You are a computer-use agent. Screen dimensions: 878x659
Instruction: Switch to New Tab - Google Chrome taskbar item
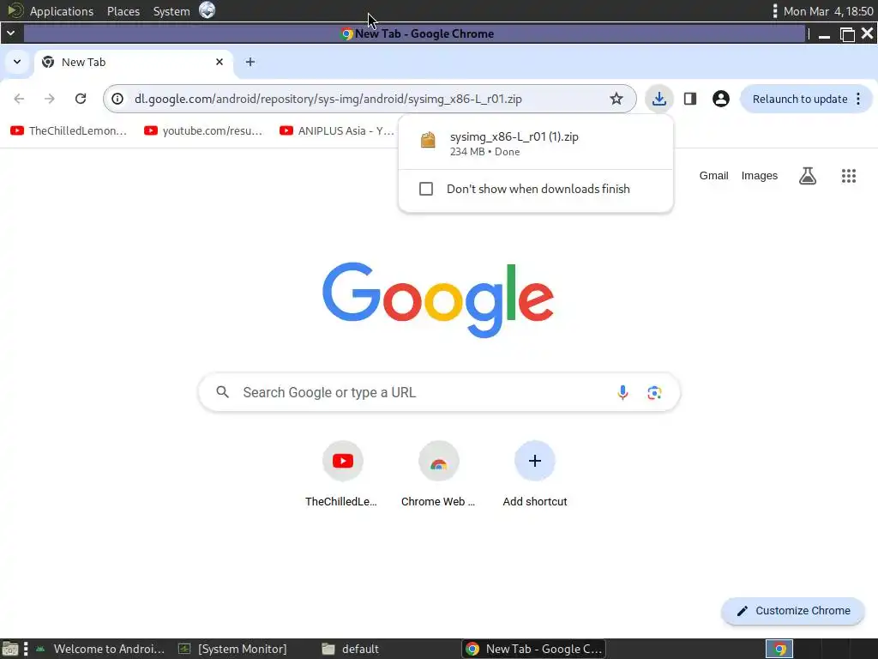click(x=533, y=649)
